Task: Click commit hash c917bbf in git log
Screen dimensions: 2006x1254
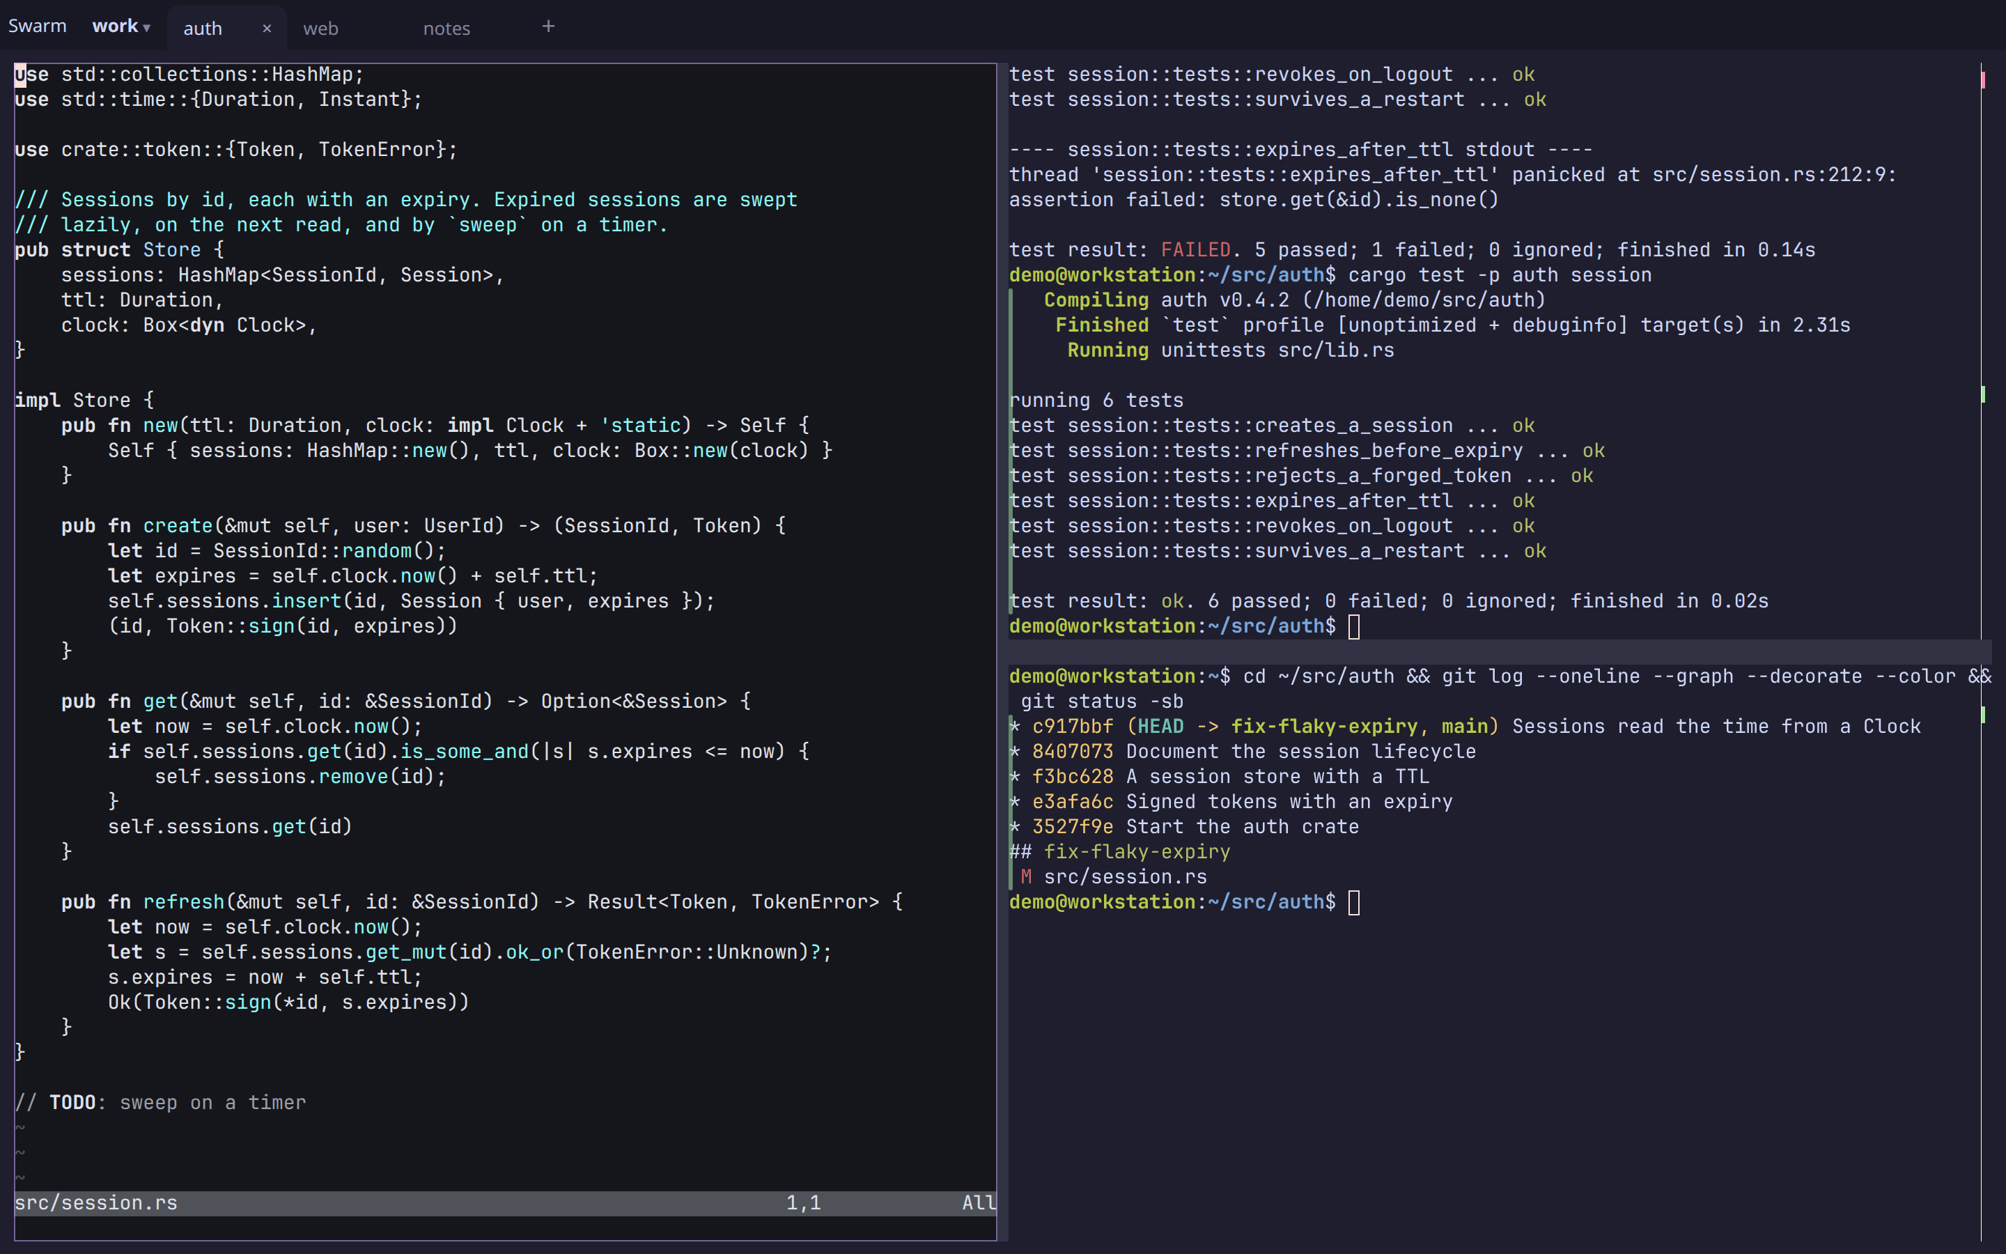Action: coord(1073,727)
